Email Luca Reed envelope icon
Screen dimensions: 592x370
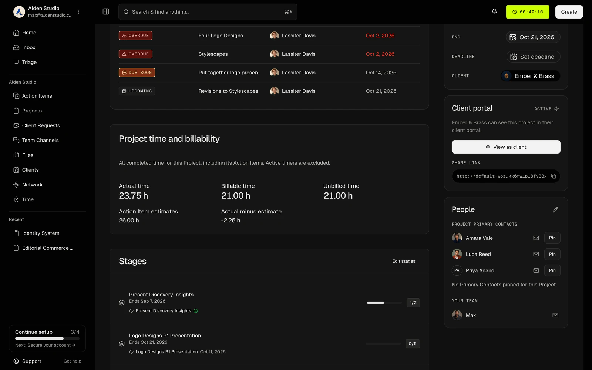pos(536,254)
